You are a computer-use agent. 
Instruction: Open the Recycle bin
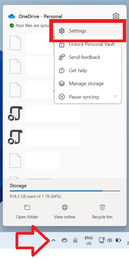[x=102, y=212]
